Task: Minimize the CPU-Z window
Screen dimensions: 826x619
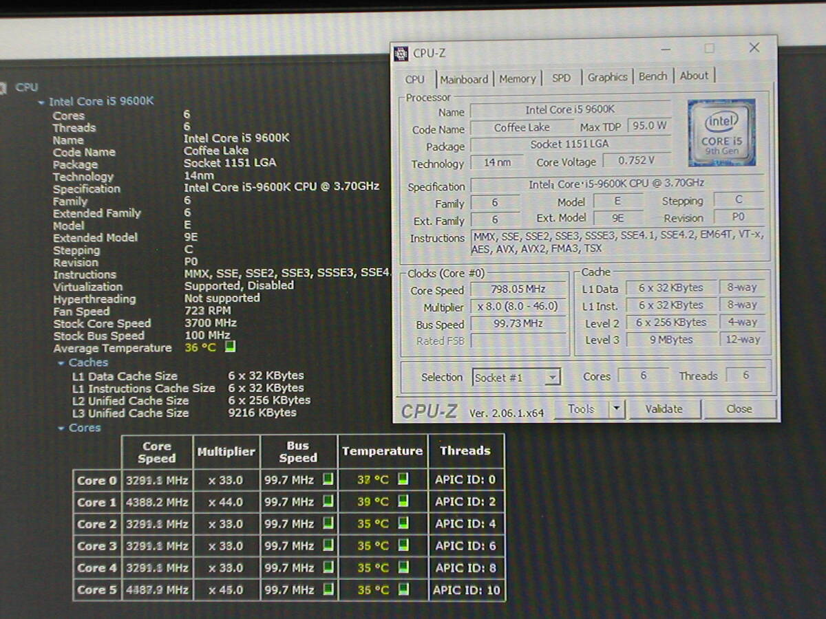Action: pos(665,50)
